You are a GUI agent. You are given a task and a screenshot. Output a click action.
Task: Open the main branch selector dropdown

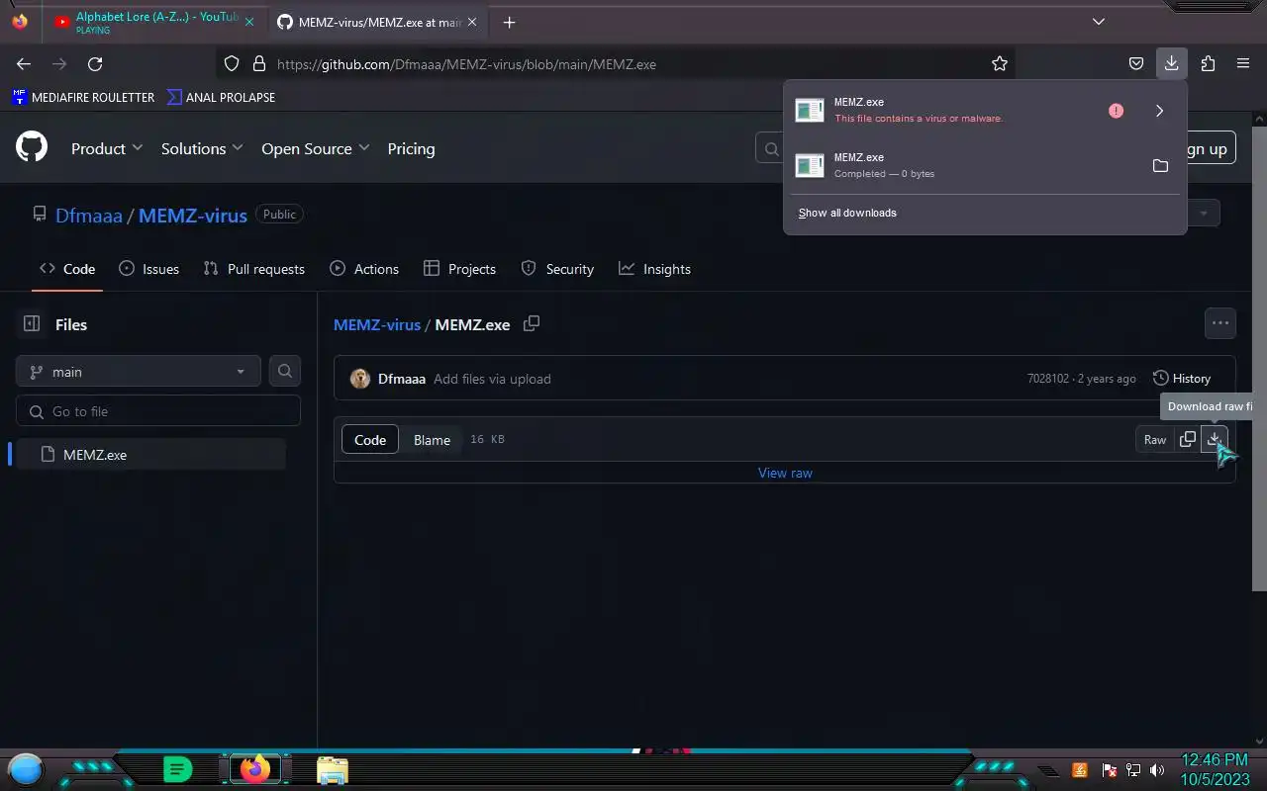139,371
